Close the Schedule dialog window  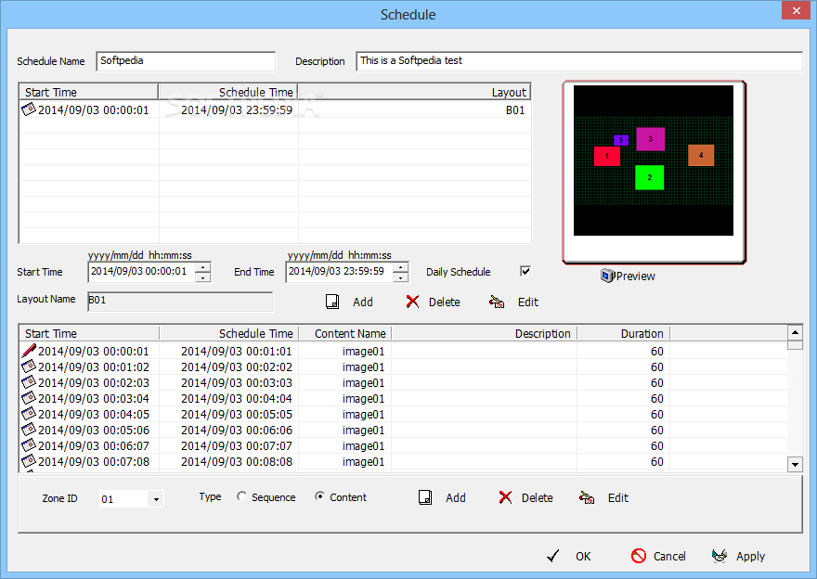coord(797,10)
